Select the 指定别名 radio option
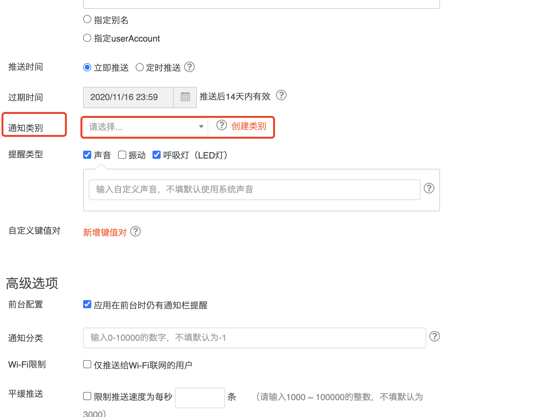Image resolution: width=535 pixels, height=417 pixels. coord(87,19)
